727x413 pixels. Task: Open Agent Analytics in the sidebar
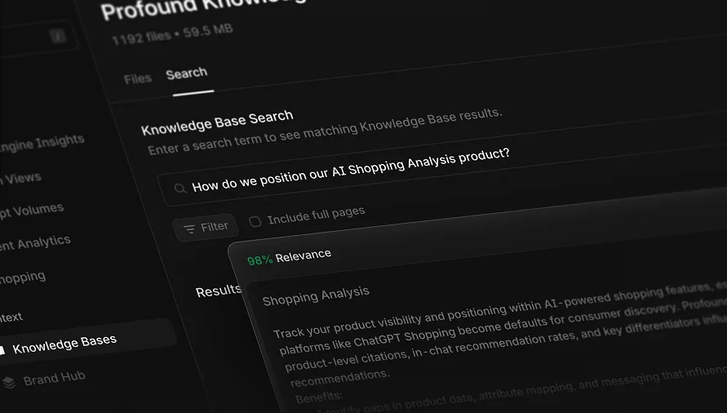point(35,242)
